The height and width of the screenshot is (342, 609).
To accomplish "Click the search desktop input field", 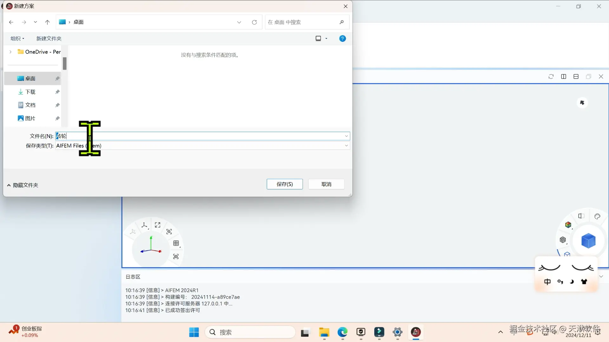I will click(x=301, y=22).
